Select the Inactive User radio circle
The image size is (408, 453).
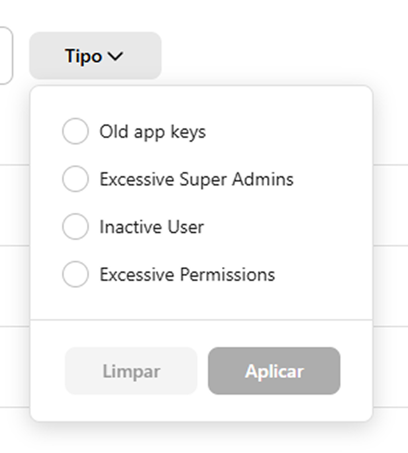click(x=75, y=226)
